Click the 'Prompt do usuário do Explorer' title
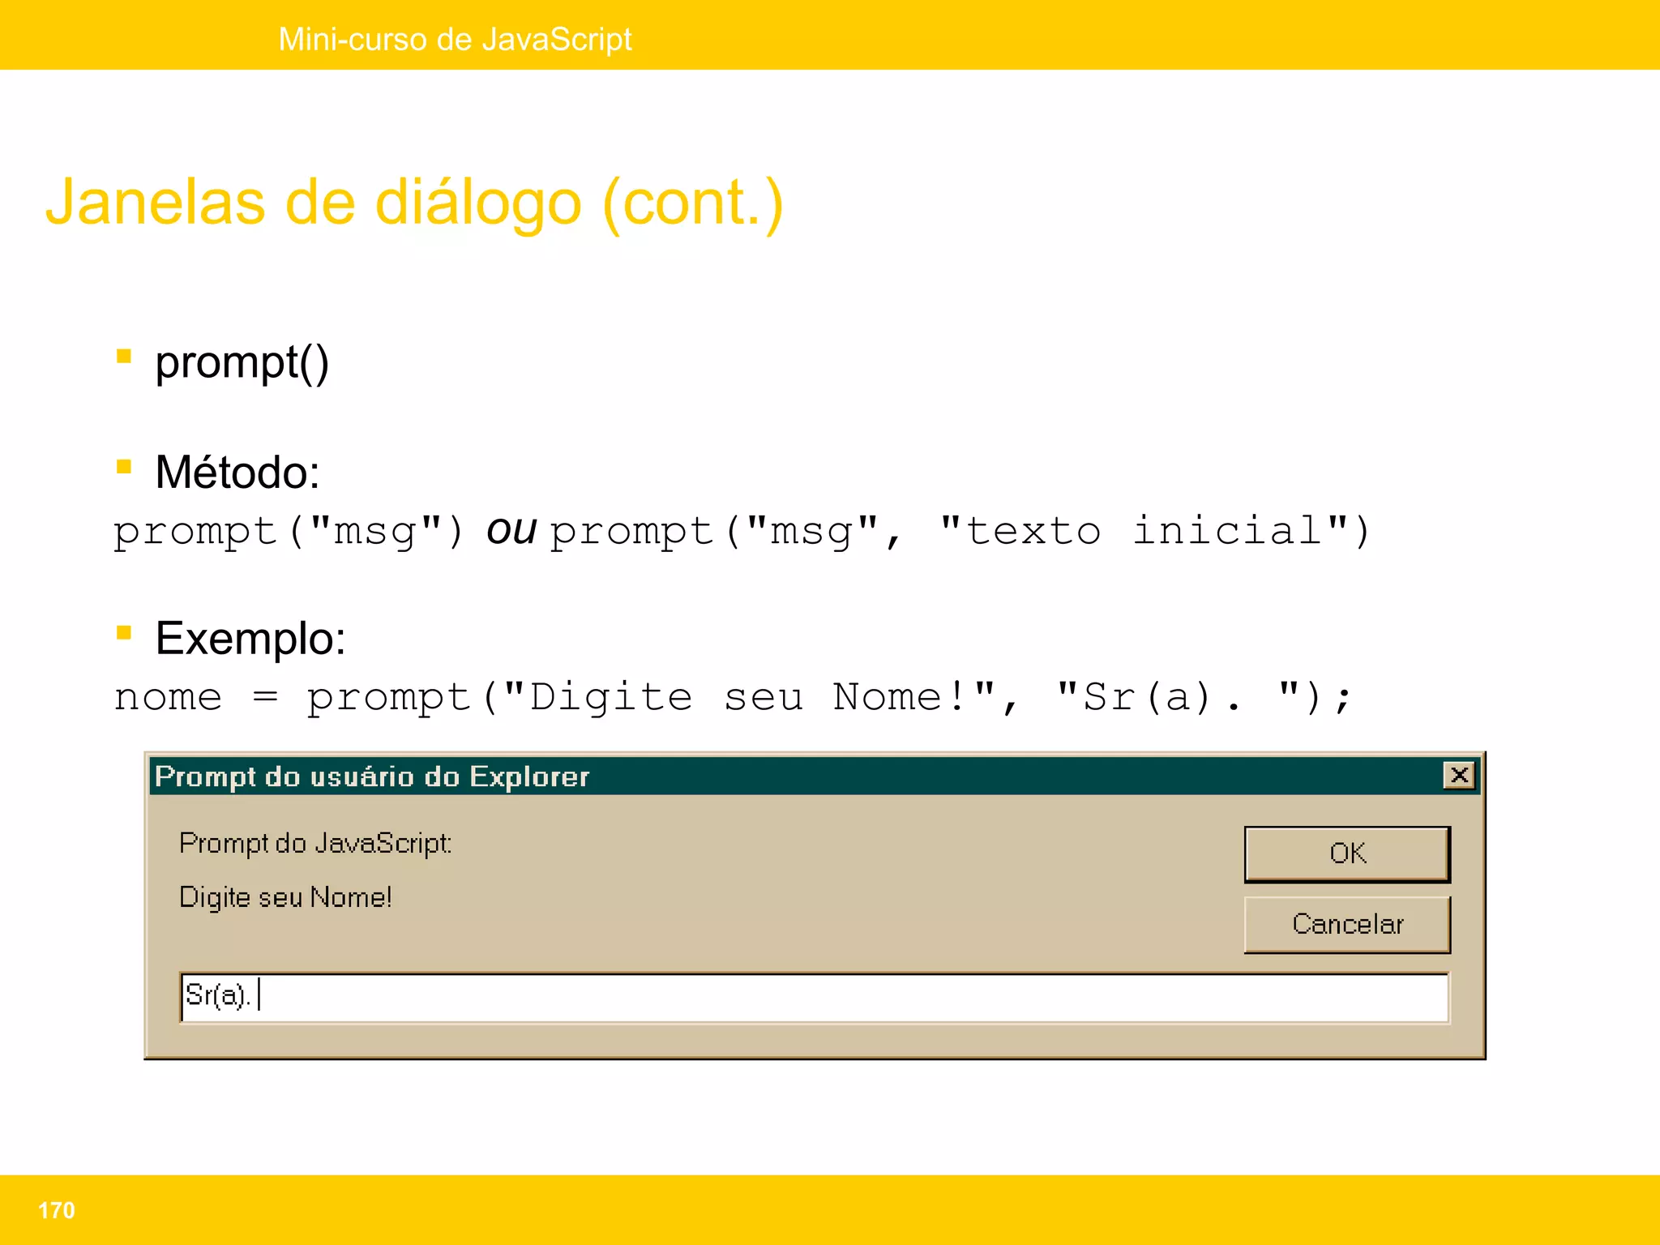 point(372,777)
